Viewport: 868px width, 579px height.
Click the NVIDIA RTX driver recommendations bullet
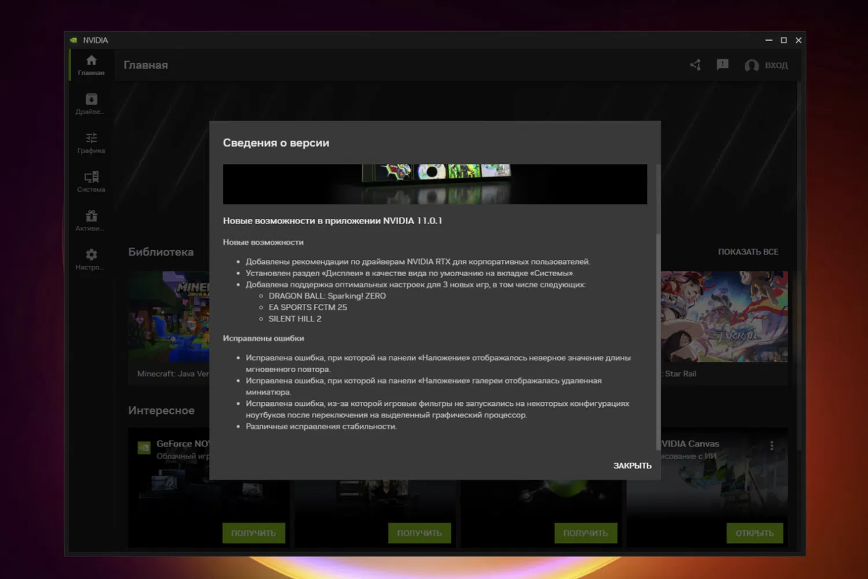tap(418, 262)
